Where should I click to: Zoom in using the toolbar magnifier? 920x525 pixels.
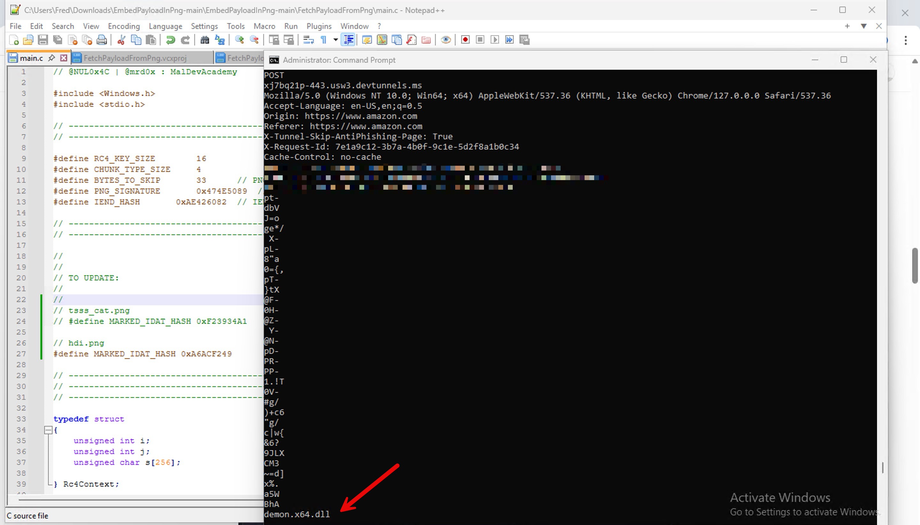239,40
